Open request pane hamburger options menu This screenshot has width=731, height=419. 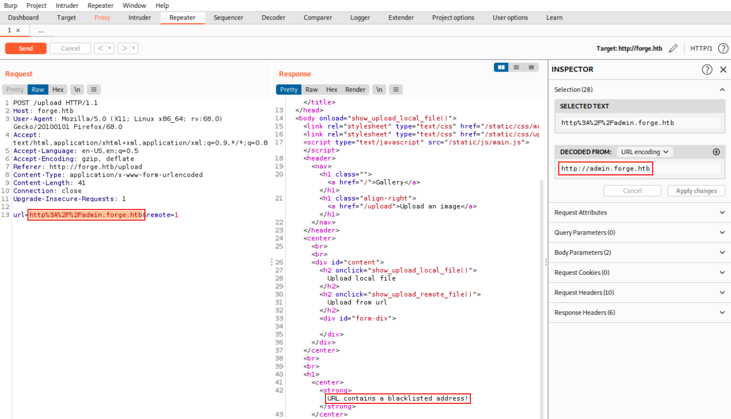93,89
